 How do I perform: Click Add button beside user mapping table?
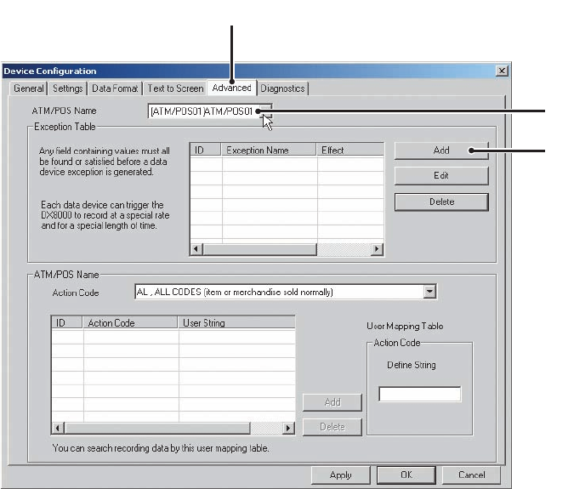[x=332, y=402]
